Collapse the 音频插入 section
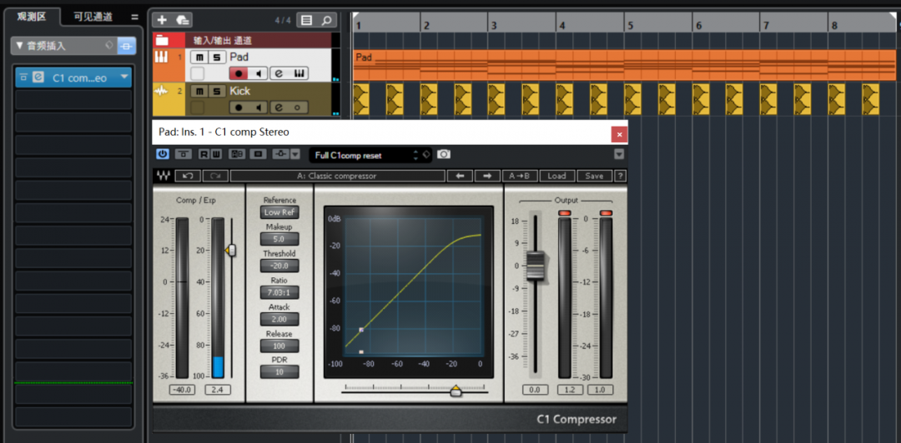This screenshot has height=443, width=901. (x=20, y=46)
